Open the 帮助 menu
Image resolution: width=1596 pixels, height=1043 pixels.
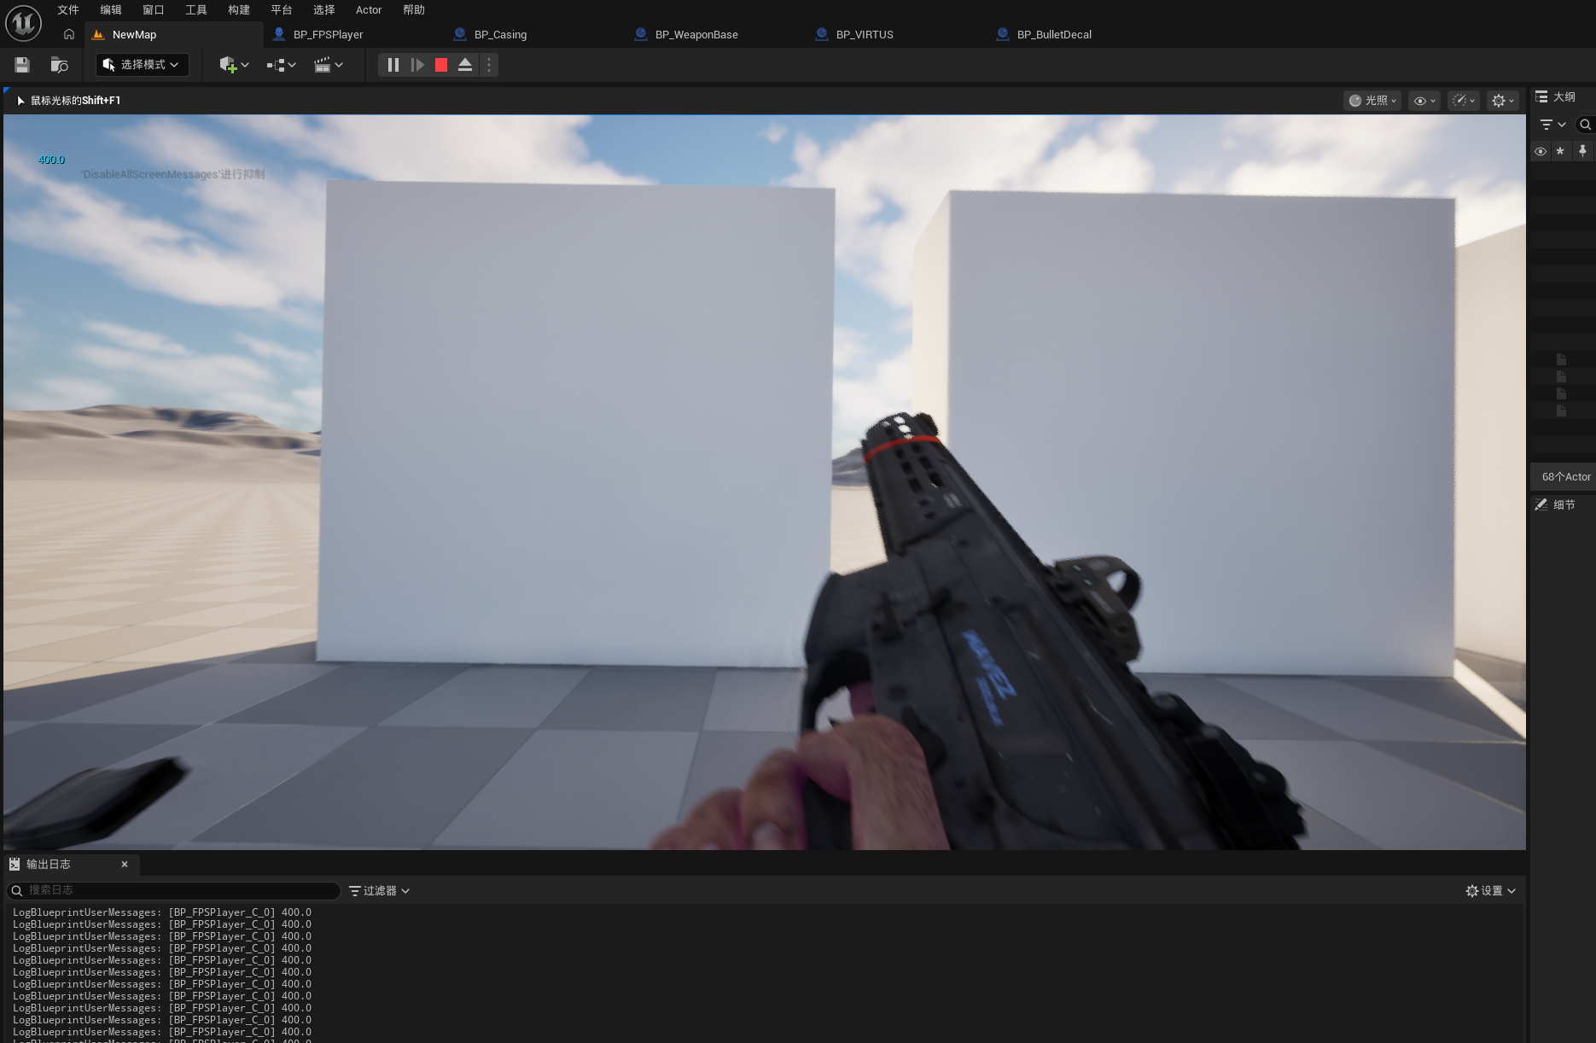tap(414, 10)
